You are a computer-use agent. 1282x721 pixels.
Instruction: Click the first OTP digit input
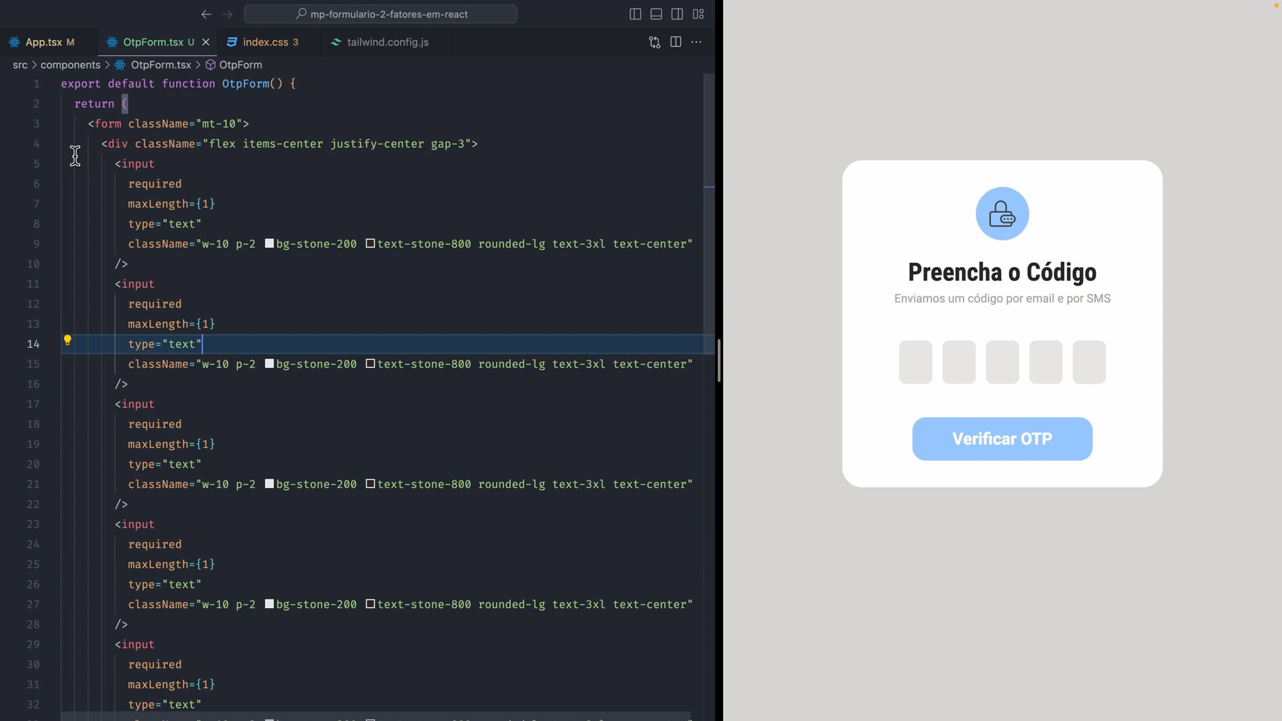click(x=915, y=362)
